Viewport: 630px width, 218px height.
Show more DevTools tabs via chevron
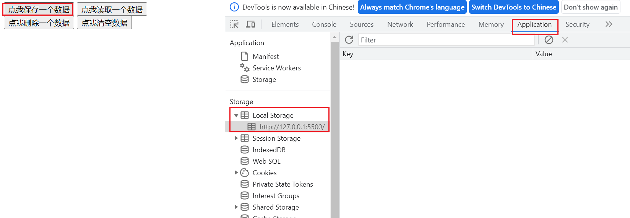pos(609,24)
